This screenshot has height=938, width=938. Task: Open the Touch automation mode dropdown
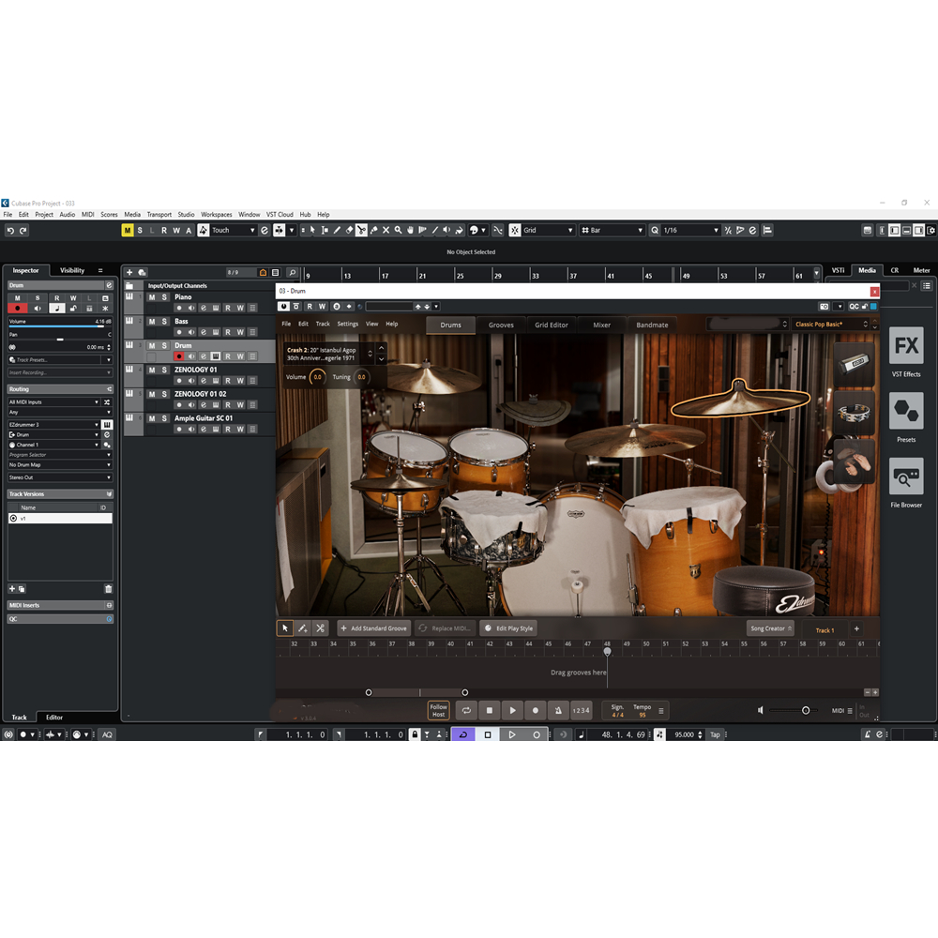pos(234,231)
